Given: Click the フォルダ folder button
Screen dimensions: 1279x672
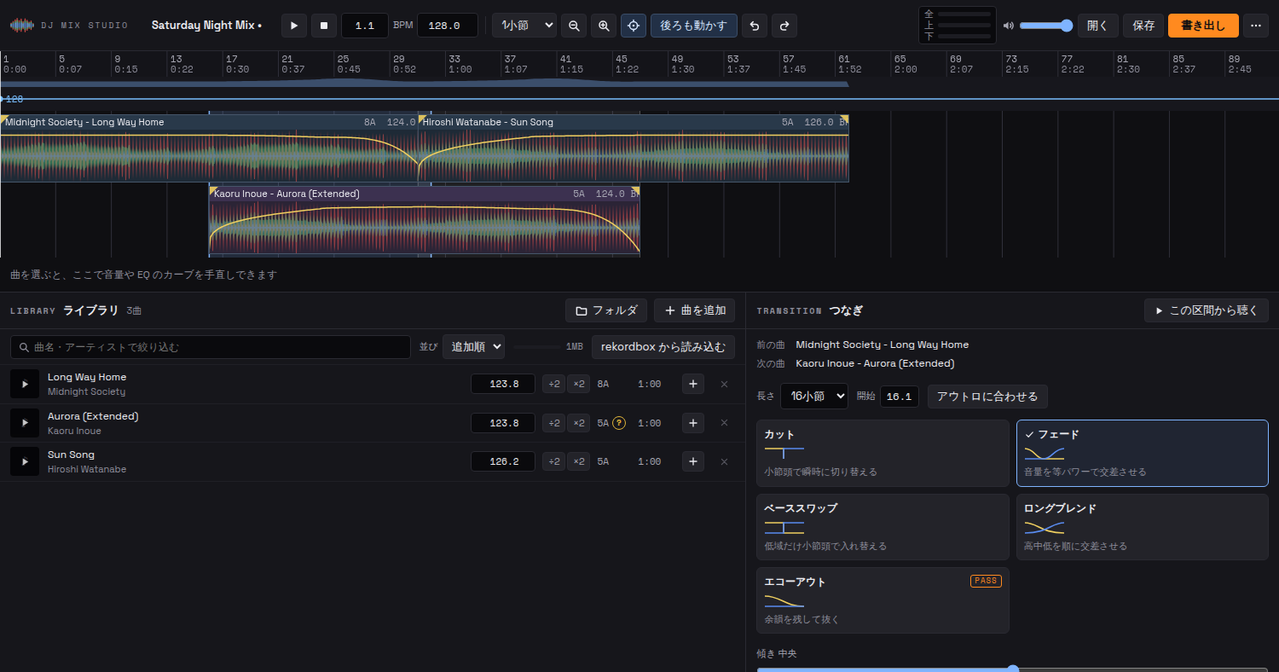Looking at the screenshot, I should point(606,310).
